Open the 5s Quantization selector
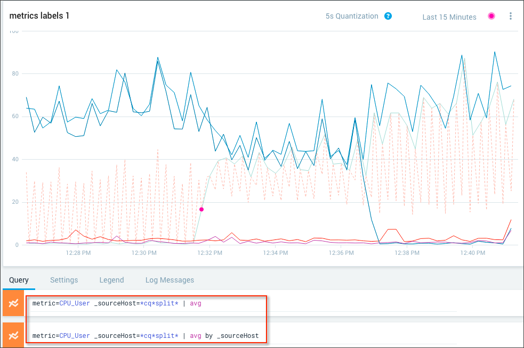 pyautogui.click(x=352, y=16)
